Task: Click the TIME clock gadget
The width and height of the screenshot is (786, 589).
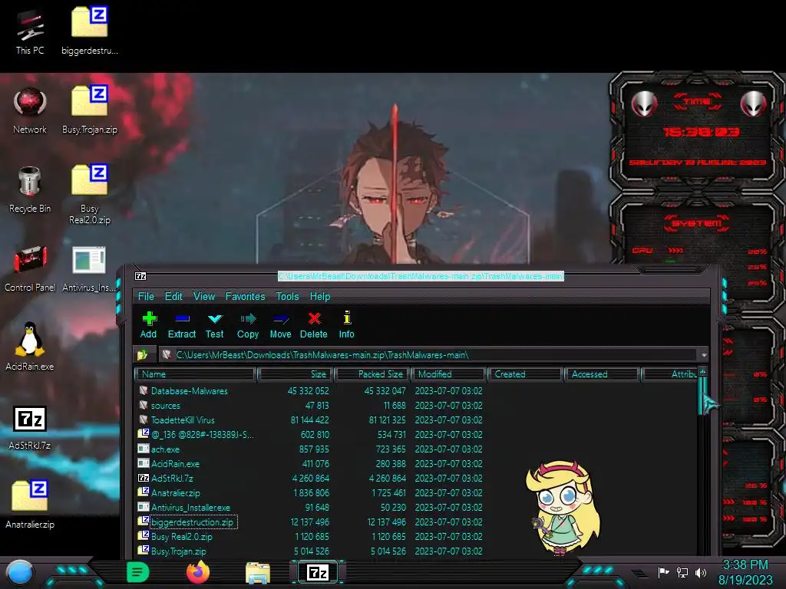Action: pyautogui.click(x=698, y=131)
